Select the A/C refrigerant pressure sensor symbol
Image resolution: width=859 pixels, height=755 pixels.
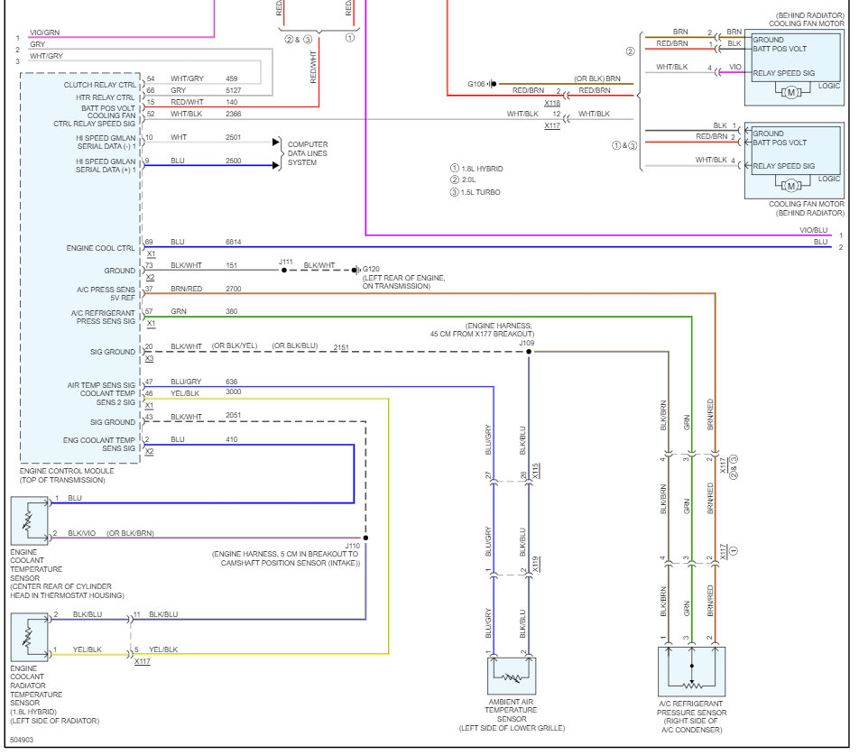[x=691, y=671]
